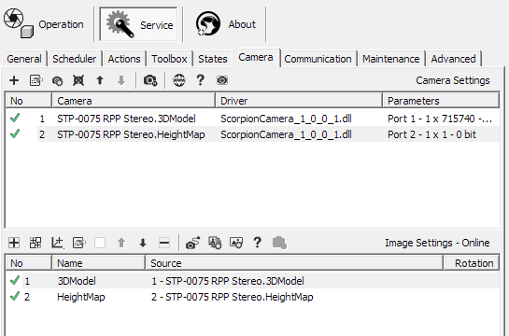Toggle checkmark for camera 2 HeightMap
Screen dimensions: 509x336
[15, 133]
